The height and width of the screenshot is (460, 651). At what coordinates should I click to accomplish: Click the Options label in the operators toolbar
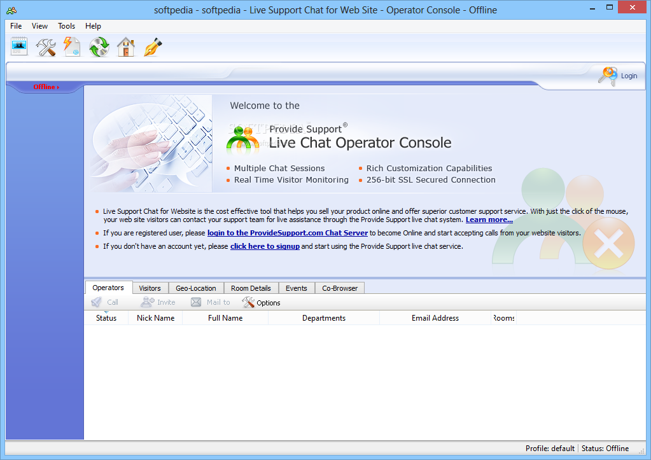(268, 303)
